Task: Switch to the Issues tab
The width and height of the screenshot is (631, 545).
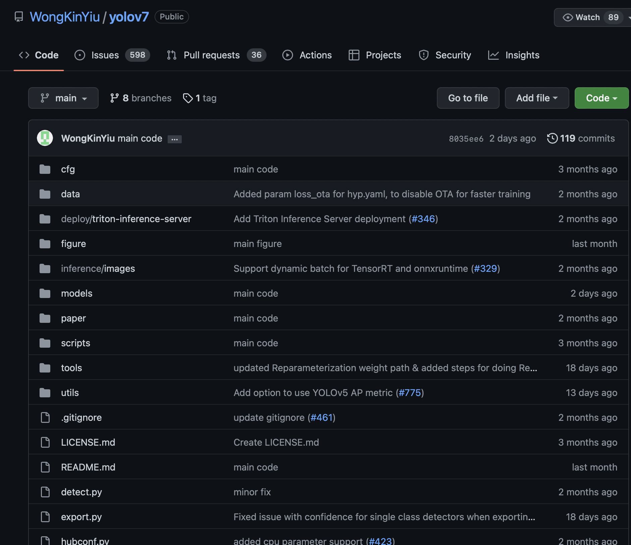Action: (x=105, y=55)
